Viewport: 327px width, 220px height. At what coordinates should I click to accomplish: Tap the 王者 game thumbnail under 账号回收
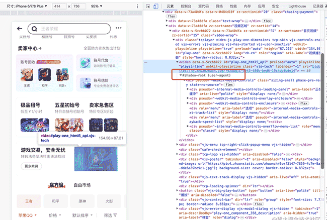[27, 75]
